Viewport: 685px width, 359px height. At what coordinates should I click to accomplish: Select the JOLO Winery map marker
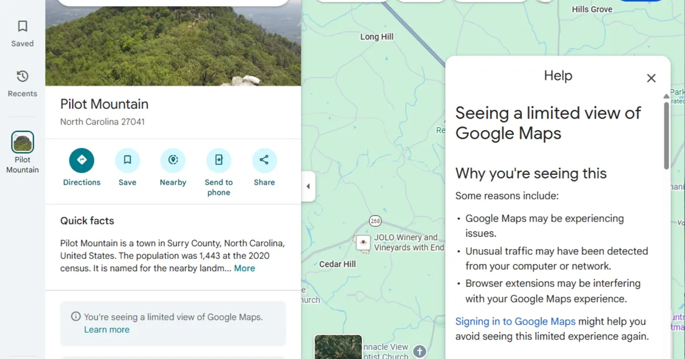click(364, 243)
